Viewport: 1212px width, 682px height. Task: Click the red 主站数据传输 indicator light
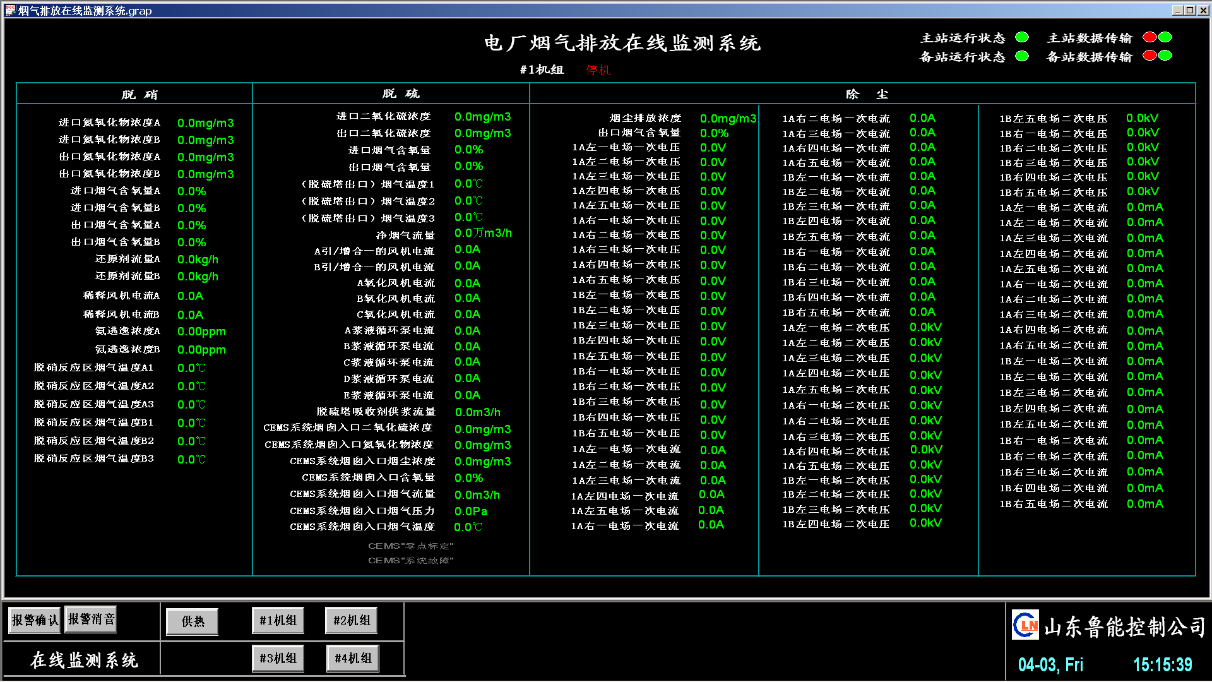click(1150, 37)
